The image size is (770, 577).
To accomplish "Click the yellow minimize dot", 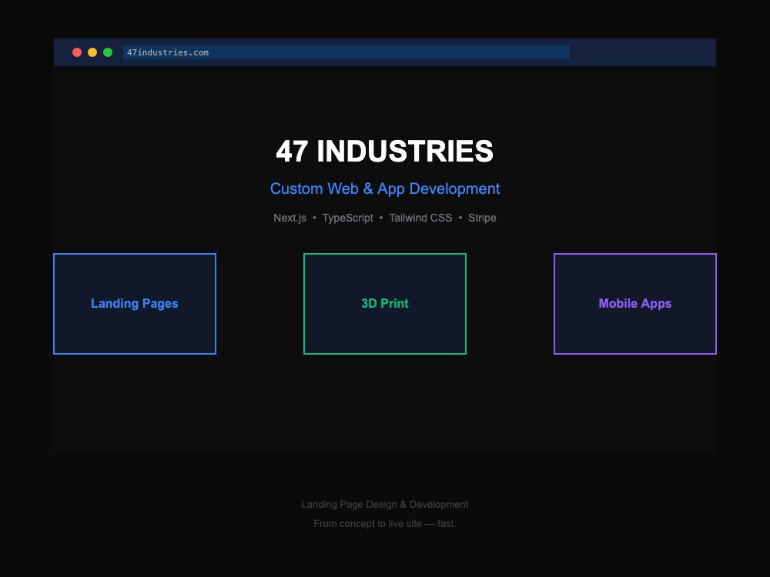I will click(92, 52).
